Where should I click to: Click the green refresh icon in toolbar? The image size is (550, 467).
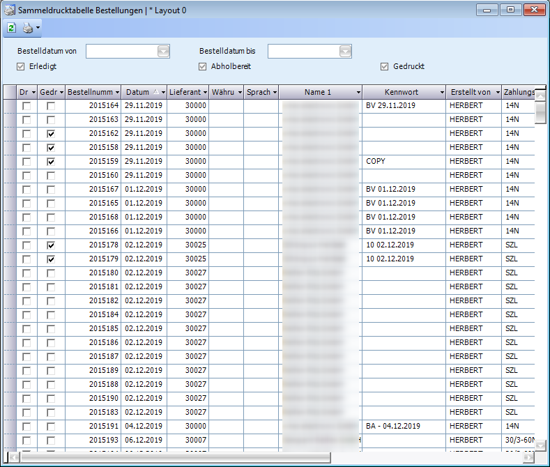pos(12,29)
